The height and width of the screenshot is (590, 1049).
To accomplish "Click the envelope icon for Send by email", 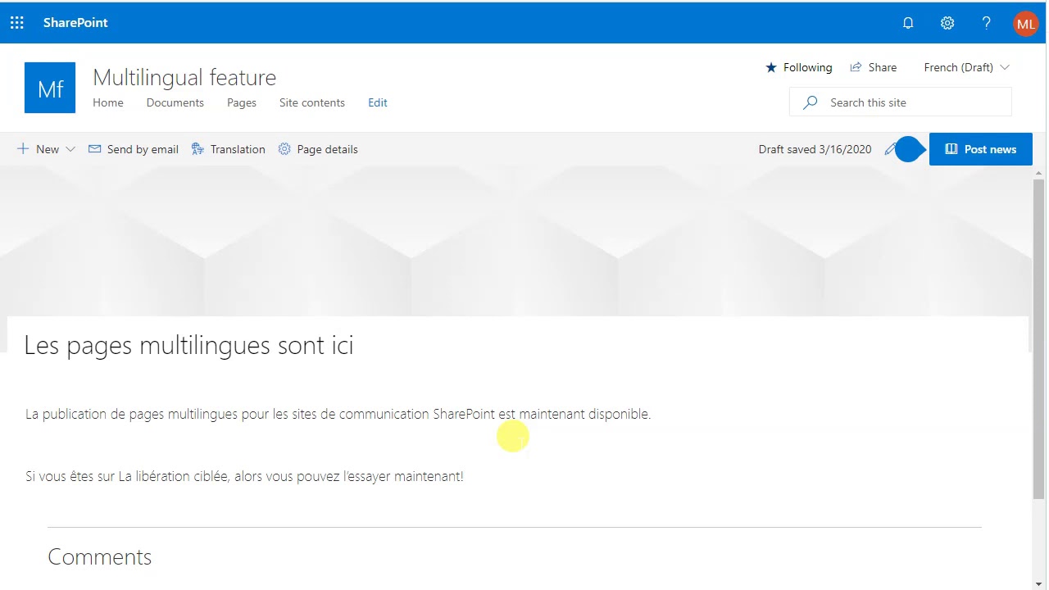I will (94, 149).
